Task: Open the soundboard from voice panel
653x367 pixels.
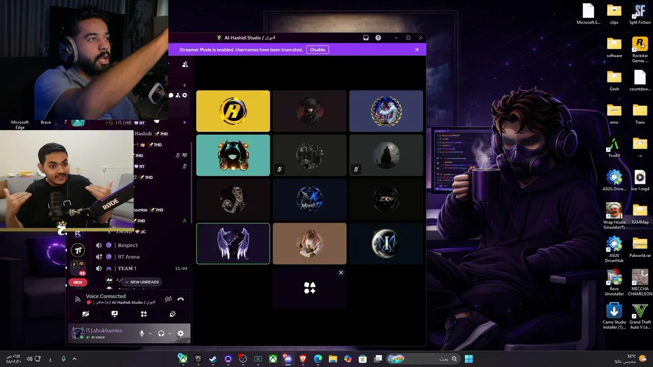Action: click(172, 314)
